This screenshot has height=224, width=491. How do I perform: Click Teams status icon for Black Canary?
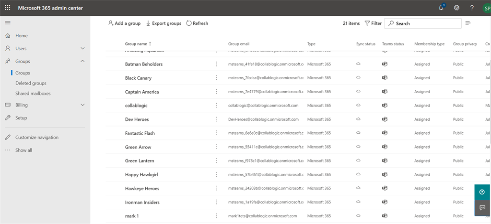[385, 78]
